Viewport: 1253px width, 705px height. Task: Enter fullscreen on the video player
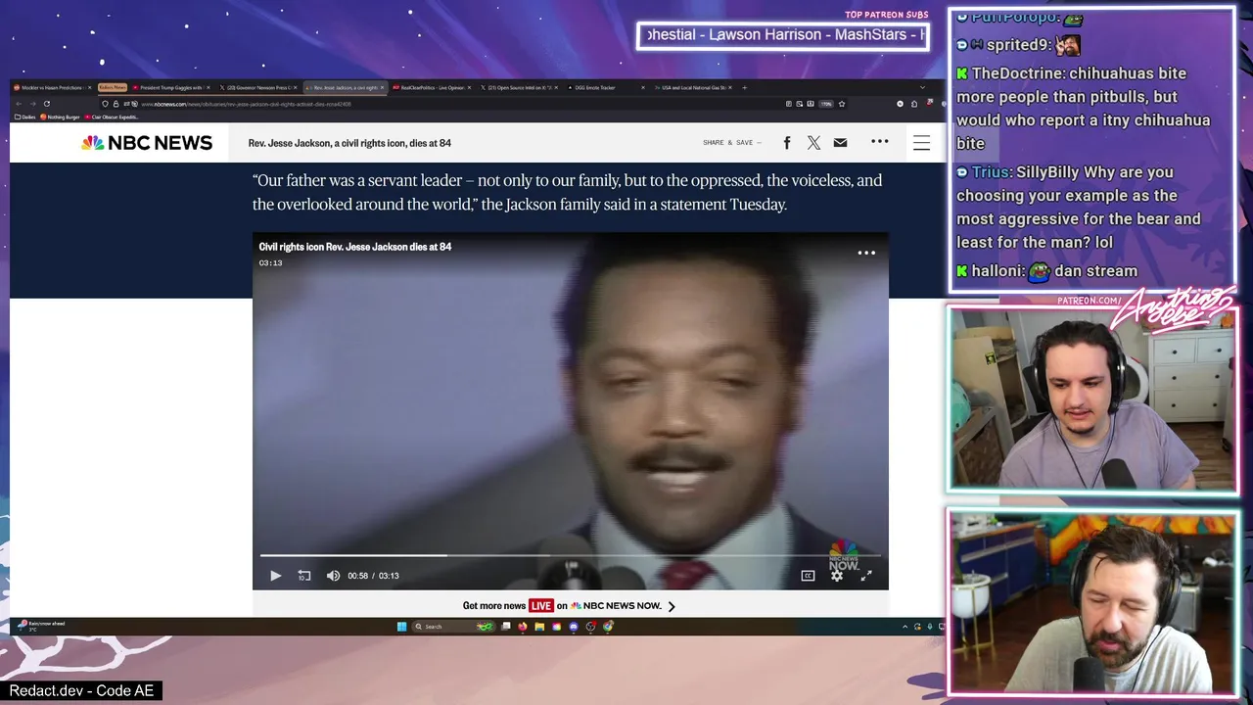[x=866, y=576]
